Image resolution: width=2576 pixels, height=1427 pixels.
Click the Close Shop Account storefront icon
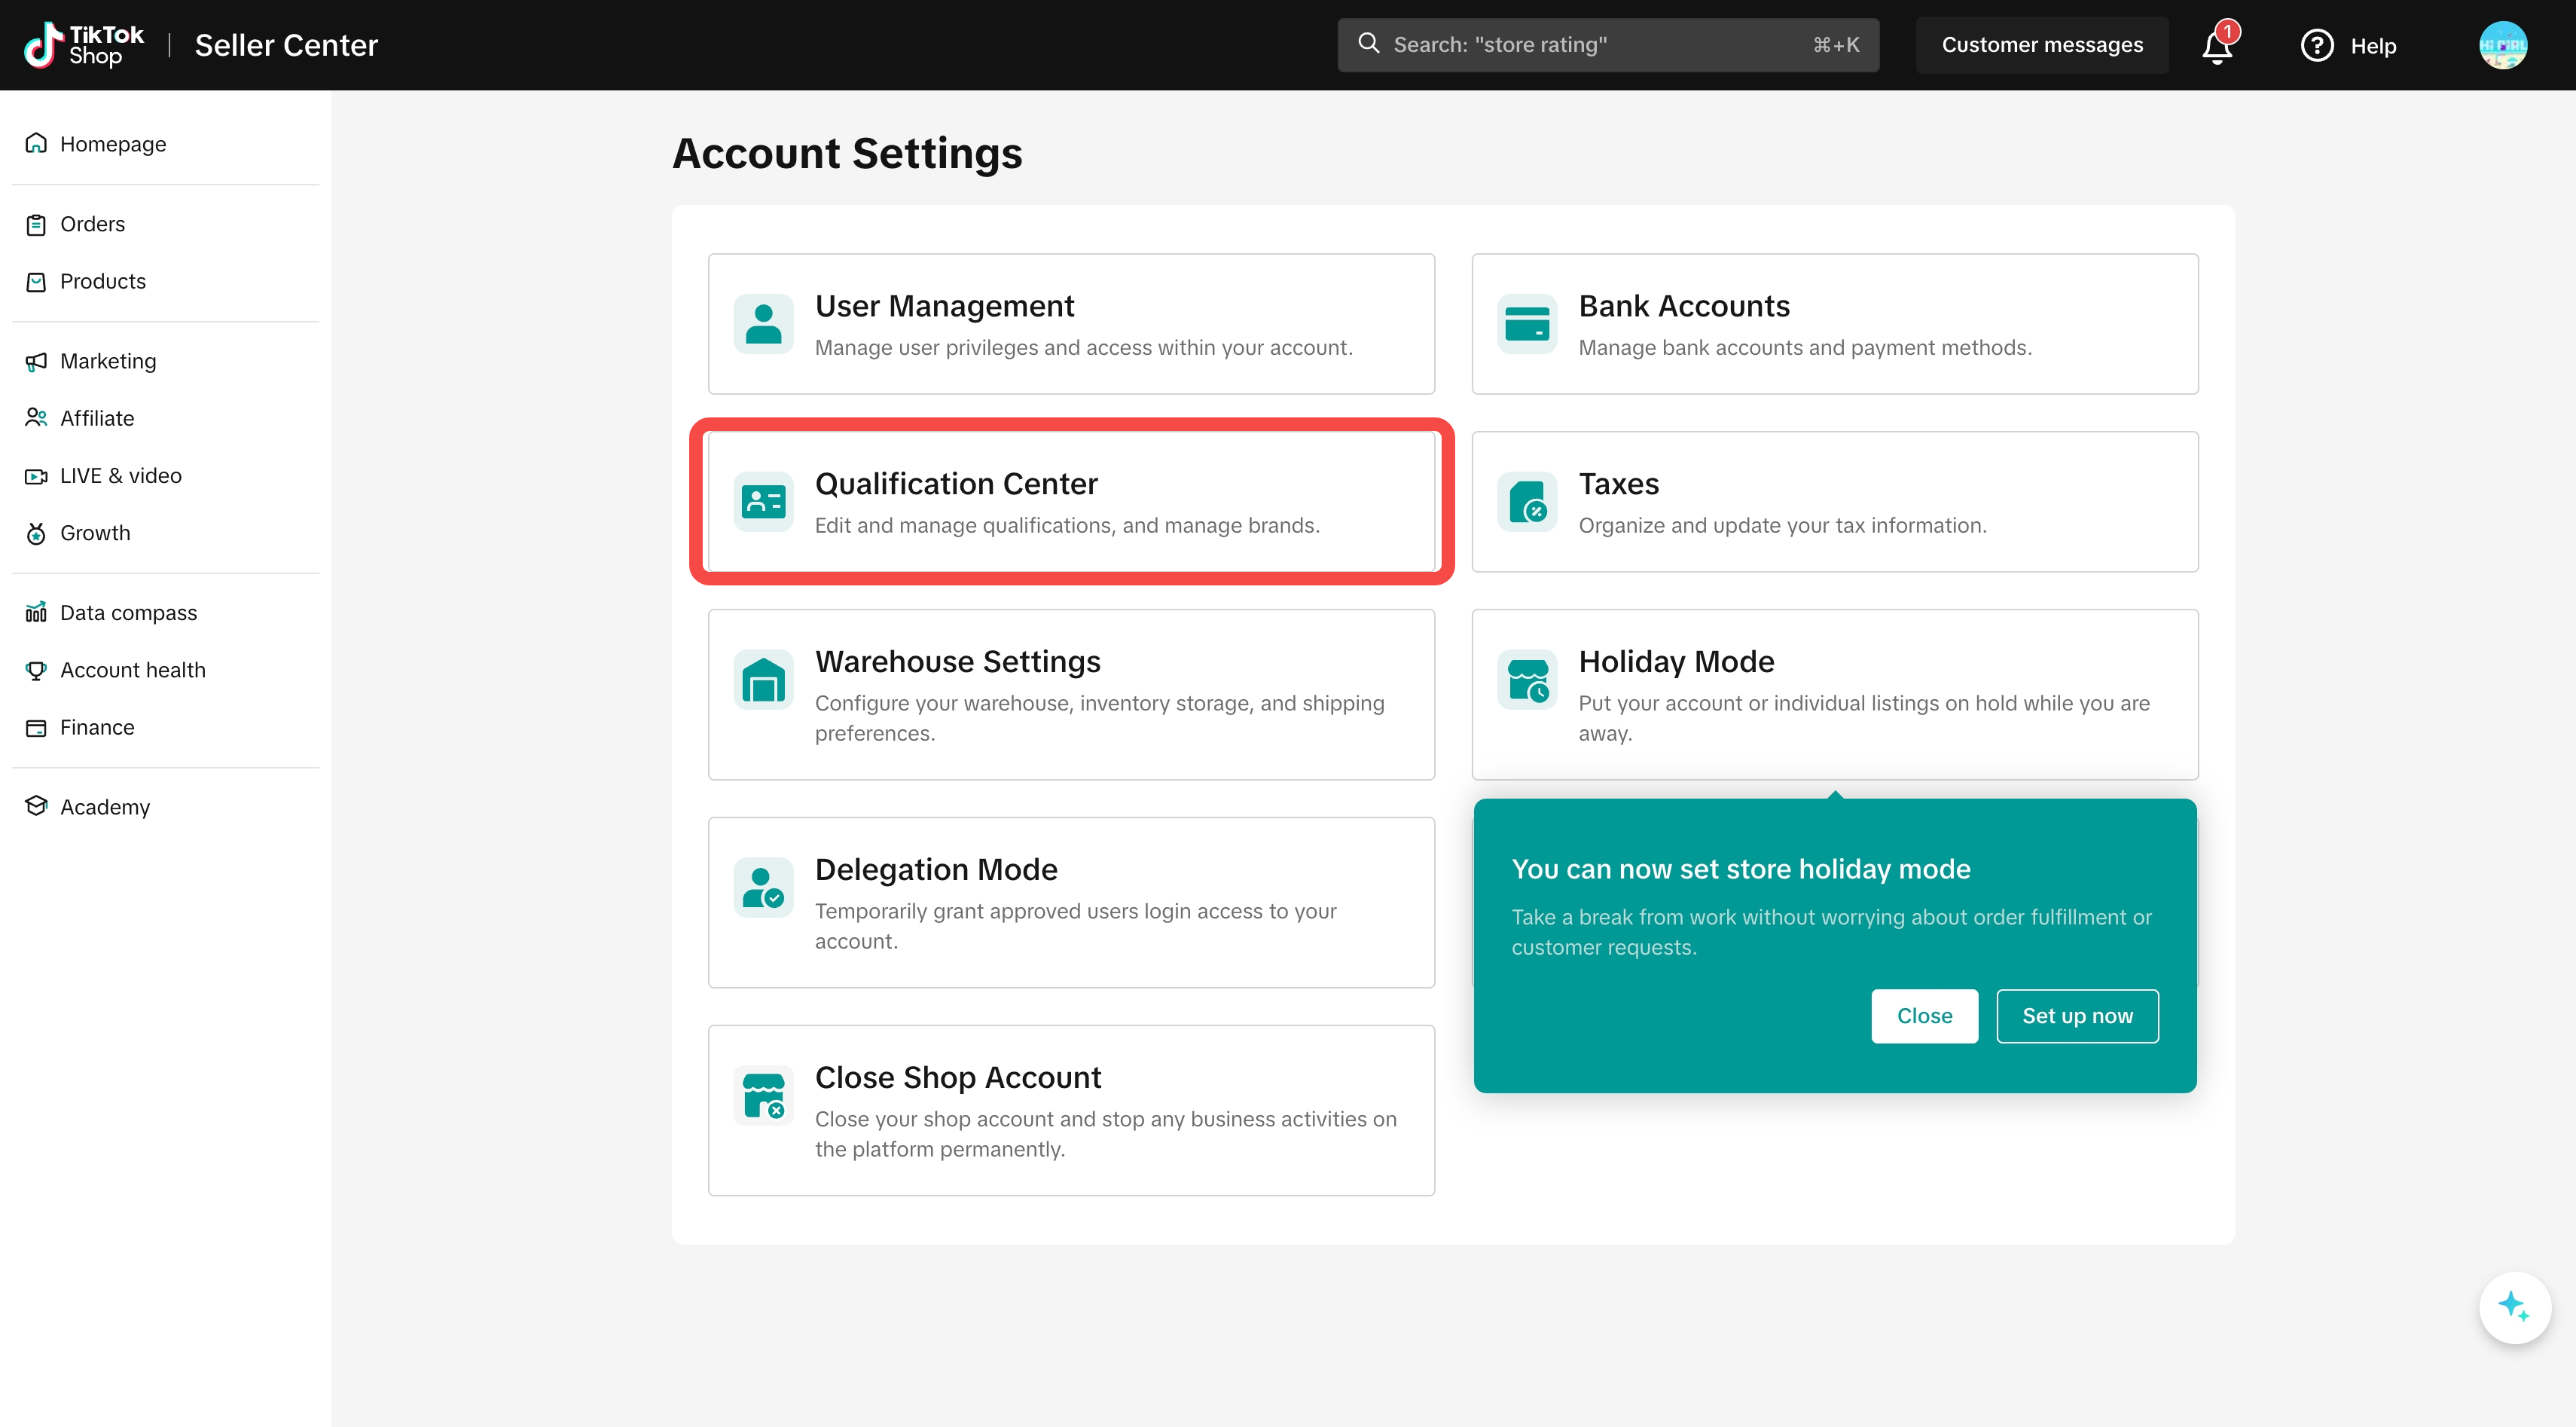point(763,1096)
